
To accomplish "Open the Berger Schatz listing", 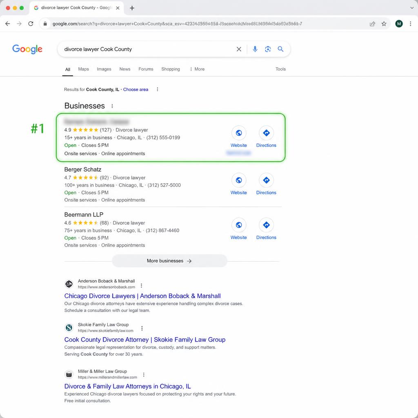I will coord(82,169).
